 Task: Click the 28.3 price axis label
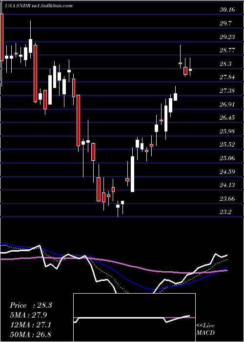click(x=226, y=64)
